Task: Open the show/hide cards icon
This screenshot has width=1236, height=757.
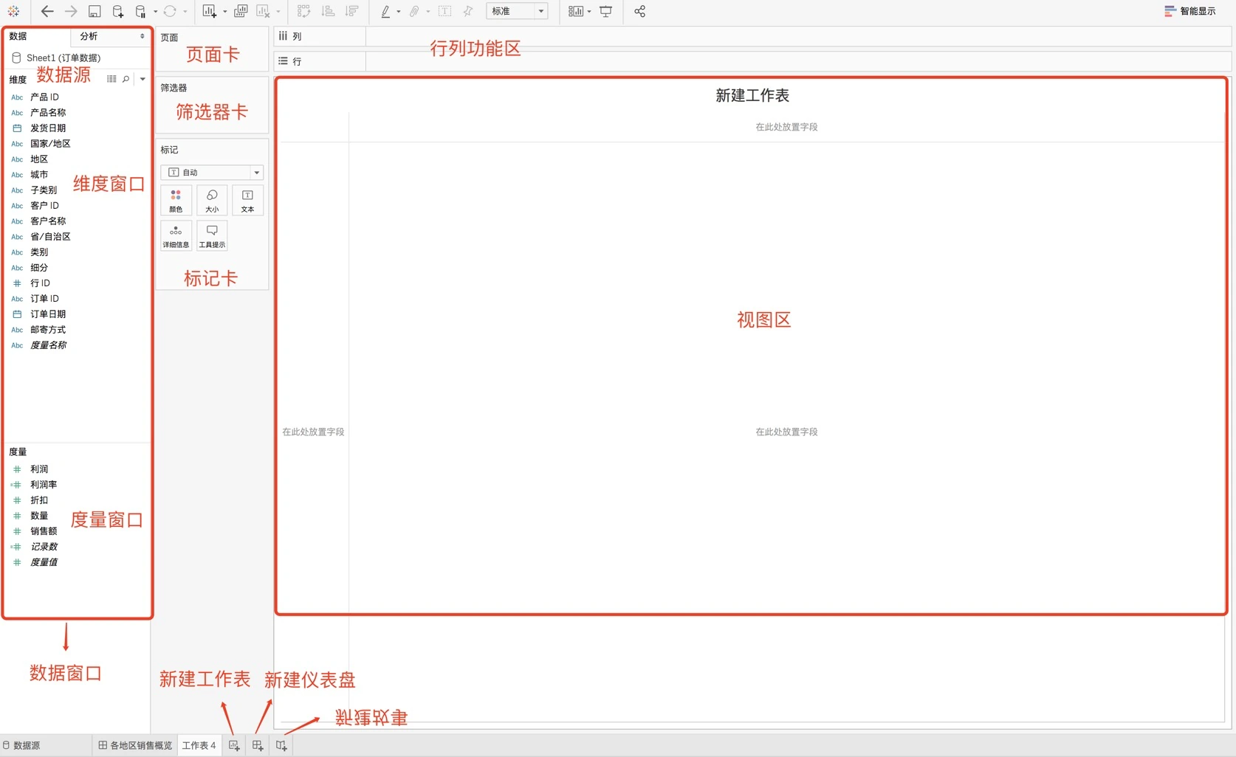Action: (x=576, y=11)
